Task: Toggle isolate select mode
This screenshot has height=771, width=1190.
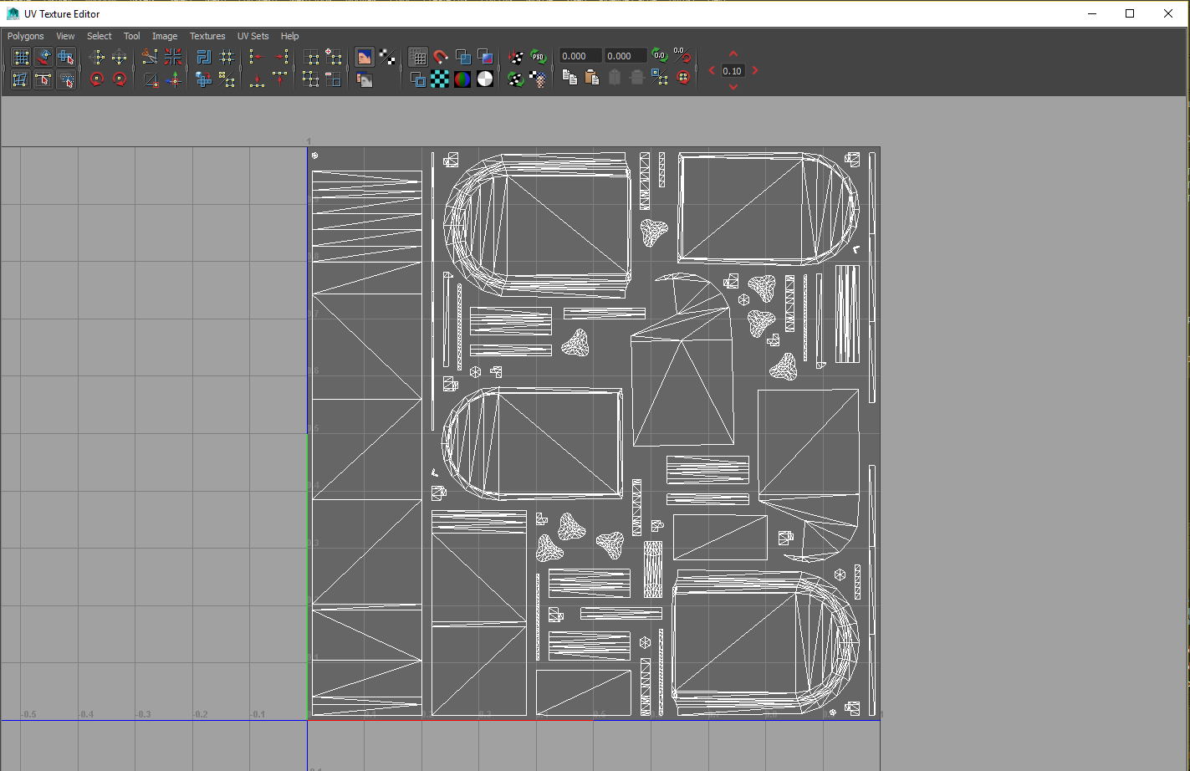Action: tap(311, 57)
